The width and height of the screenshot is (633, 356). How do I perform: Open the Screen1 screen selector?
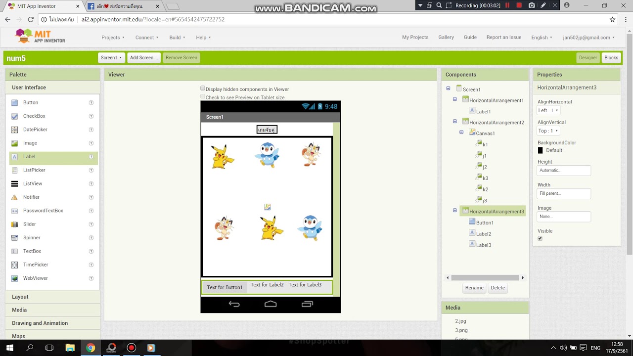pos(111,58)
